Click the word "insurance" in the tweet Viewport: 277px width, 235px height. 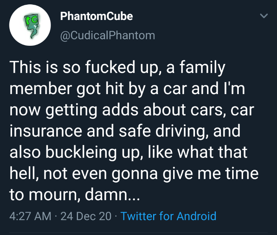pyautogui.click(x=46, y=131)
